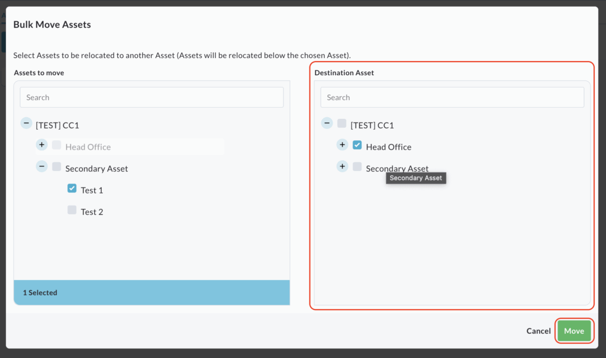Image resolution: width=606 pixels, height=358 pixels.
Task: Uncheck Head Office checkbox in Destination Asset
Action: point(357,145)
